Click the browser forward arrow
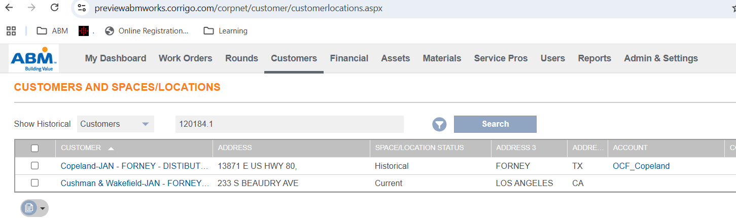This screenshot has height=218, width=736. point(31,8)
